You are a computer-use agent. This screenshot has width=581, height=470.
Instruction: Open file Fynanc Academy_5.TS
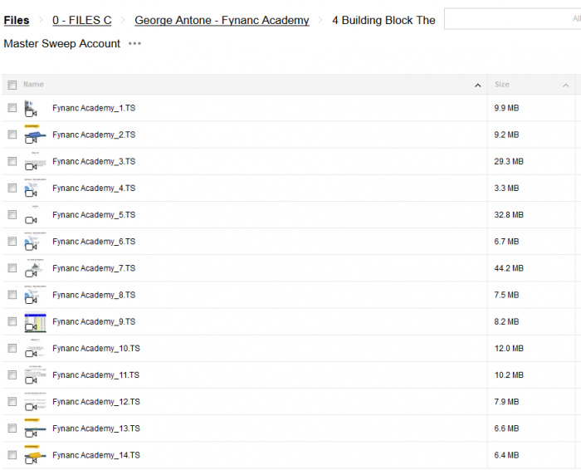(94, 214)
